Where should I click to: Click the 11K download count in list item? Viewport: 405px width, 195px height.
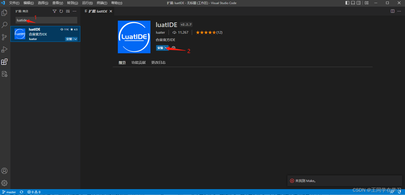point(65,29)
